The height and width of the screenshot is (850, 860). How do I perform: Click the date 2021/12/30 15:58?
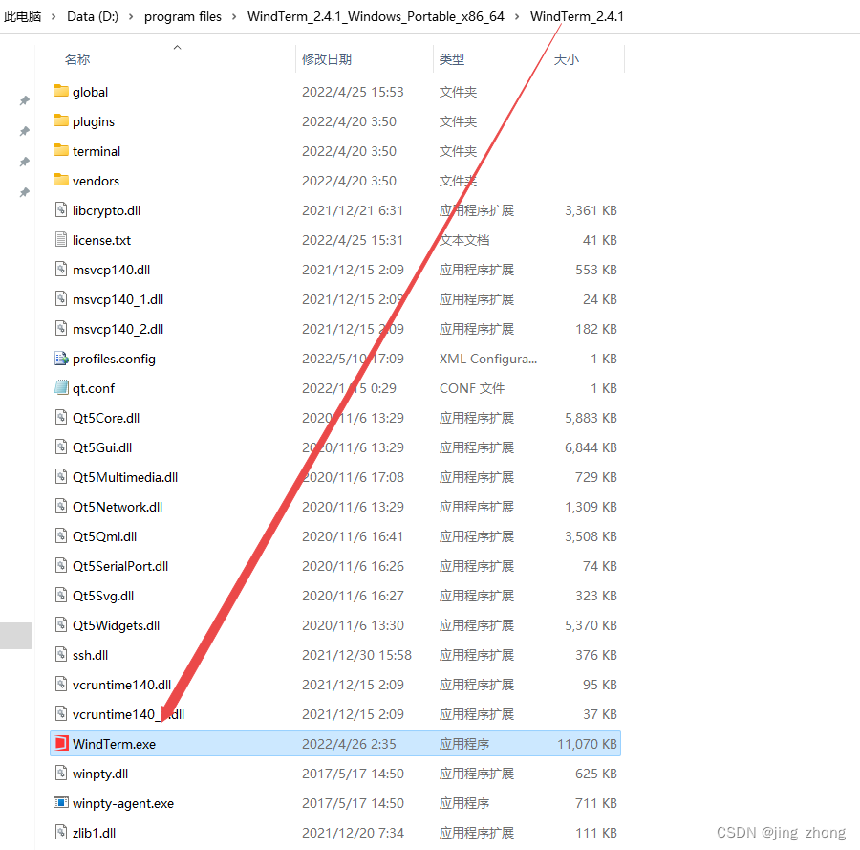tap(356, 655)
